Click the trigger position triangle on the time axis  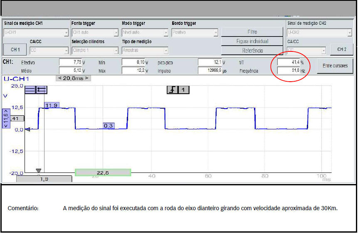click(39, 170)
